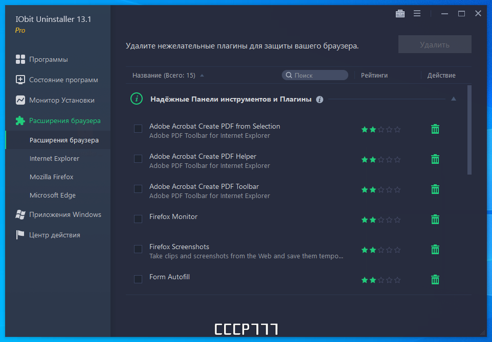Open Programs section icon in sidebar
Image resolution: width=492 pixels, height=342 pixels.
coord(20,59)
